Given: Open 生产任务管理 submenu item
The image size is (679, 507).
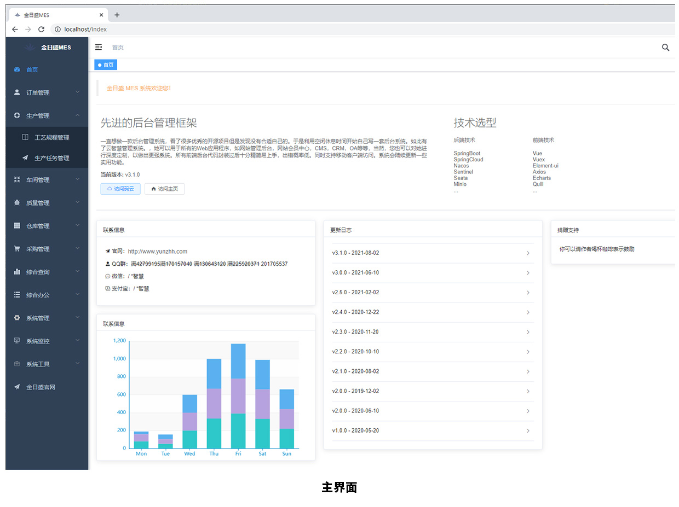Looking at the screenshot, I should [x=51, y=158].
